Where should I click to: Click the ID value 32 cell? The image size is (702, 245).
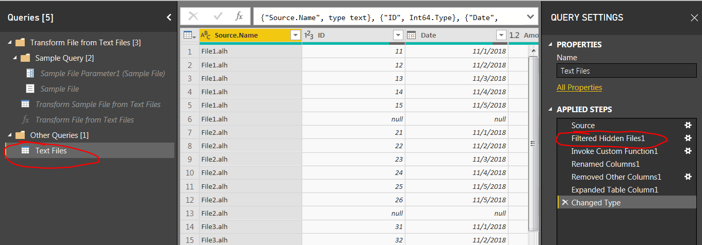pos(353,240)
